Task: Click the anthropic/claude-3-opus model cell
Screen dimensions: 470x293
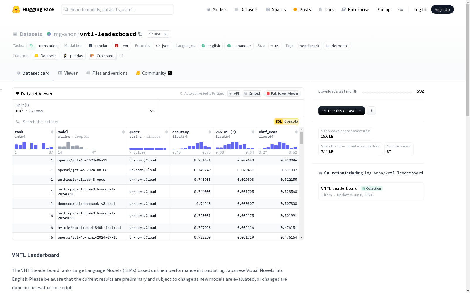Action: 91,180
